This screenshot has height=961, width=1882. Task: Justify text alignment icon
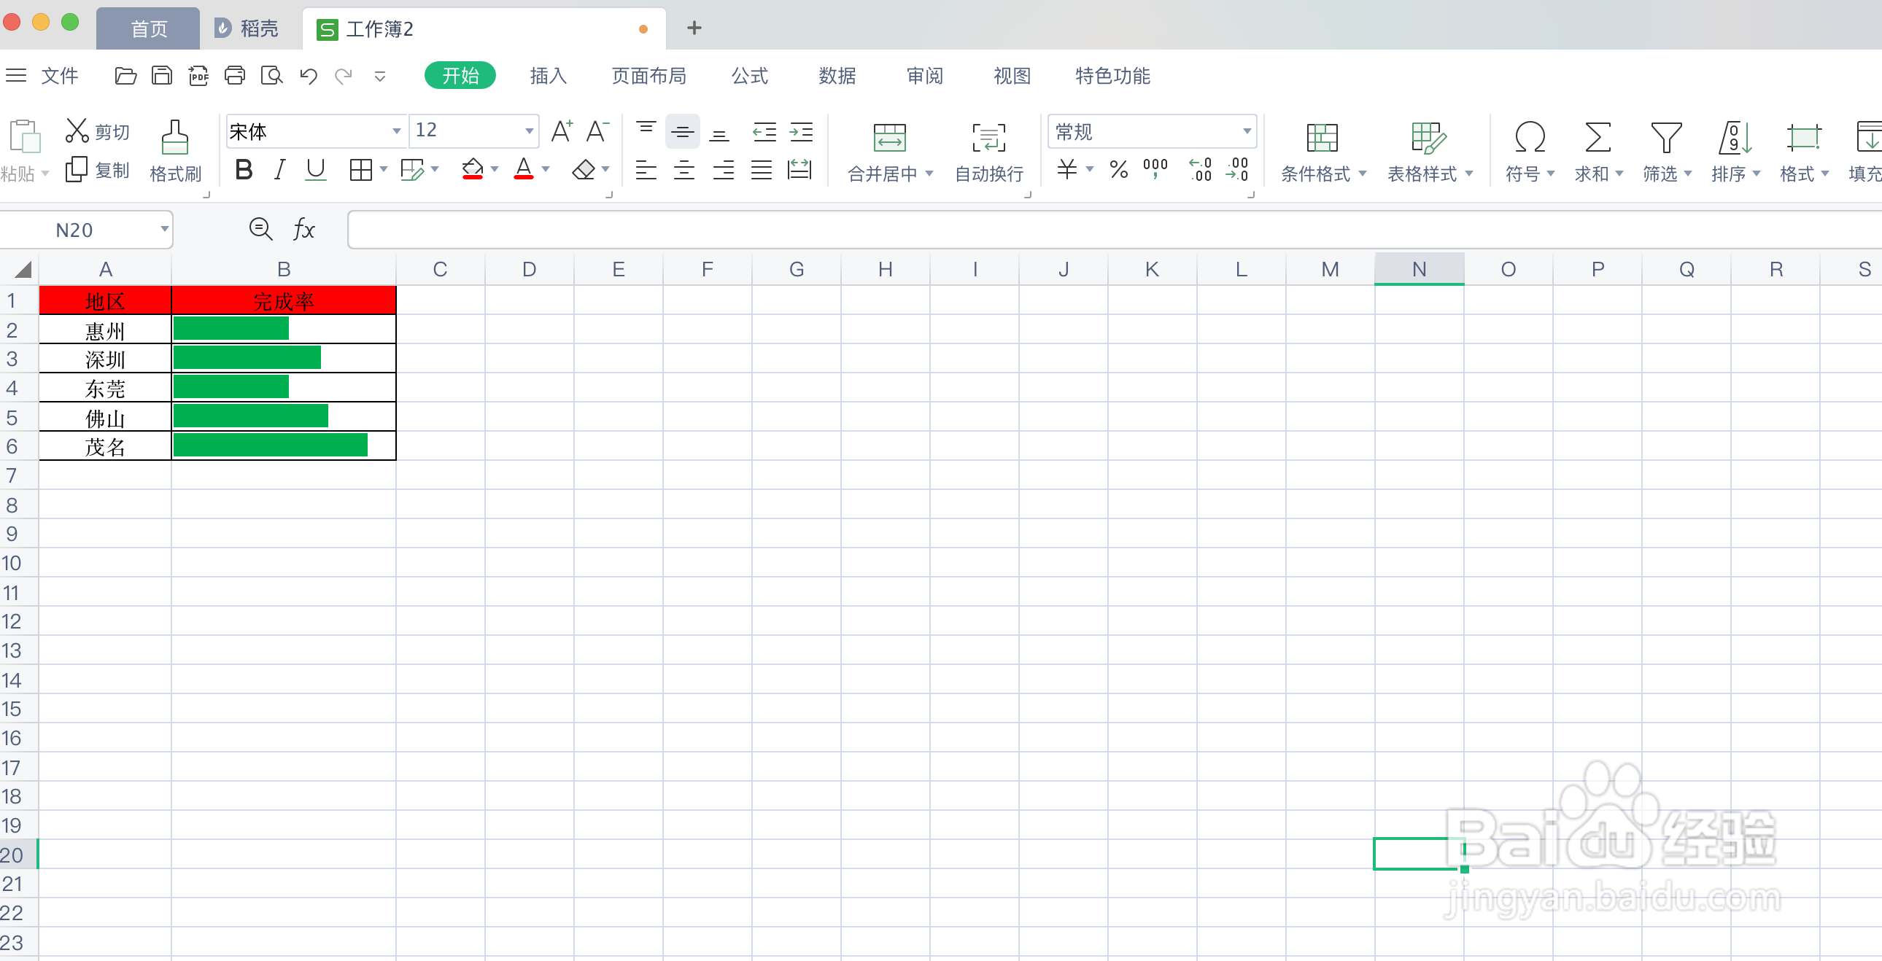click(762, 170)
